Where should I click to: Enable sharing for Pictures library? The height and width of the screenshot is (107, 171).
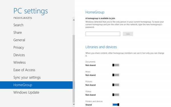(x=116, y=85)
